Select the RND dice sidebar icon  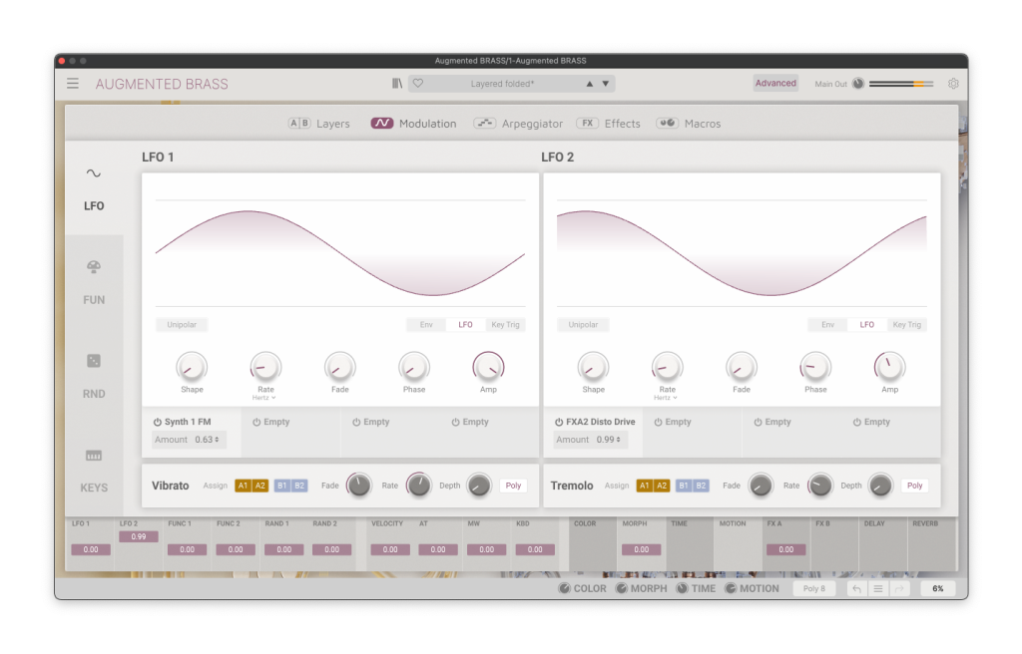point(94,362)
